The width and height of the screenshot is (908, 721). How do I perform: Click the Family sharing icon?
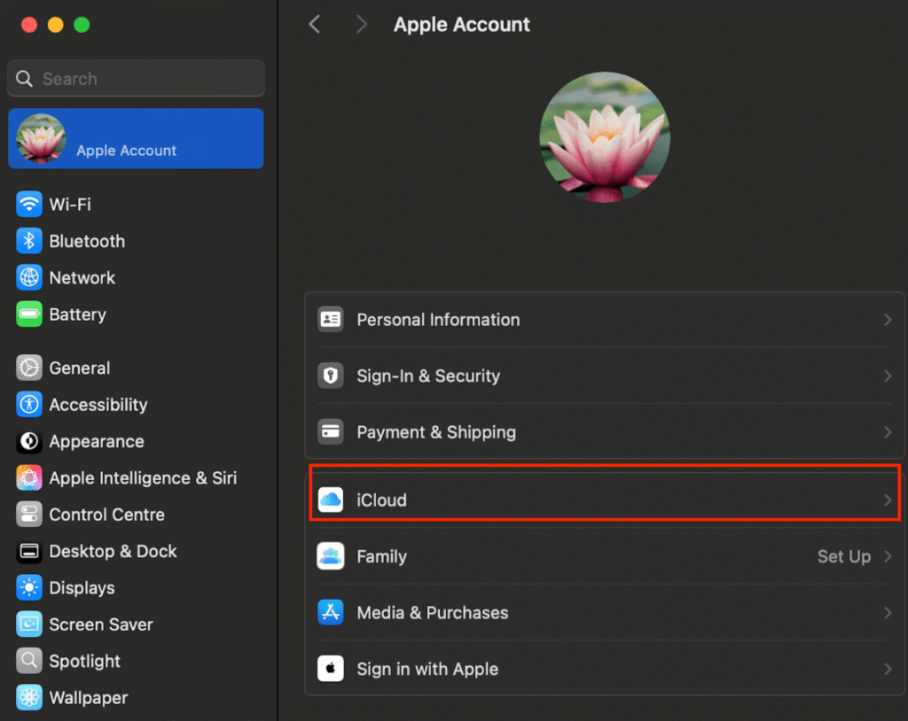click(x=331, y=556)
